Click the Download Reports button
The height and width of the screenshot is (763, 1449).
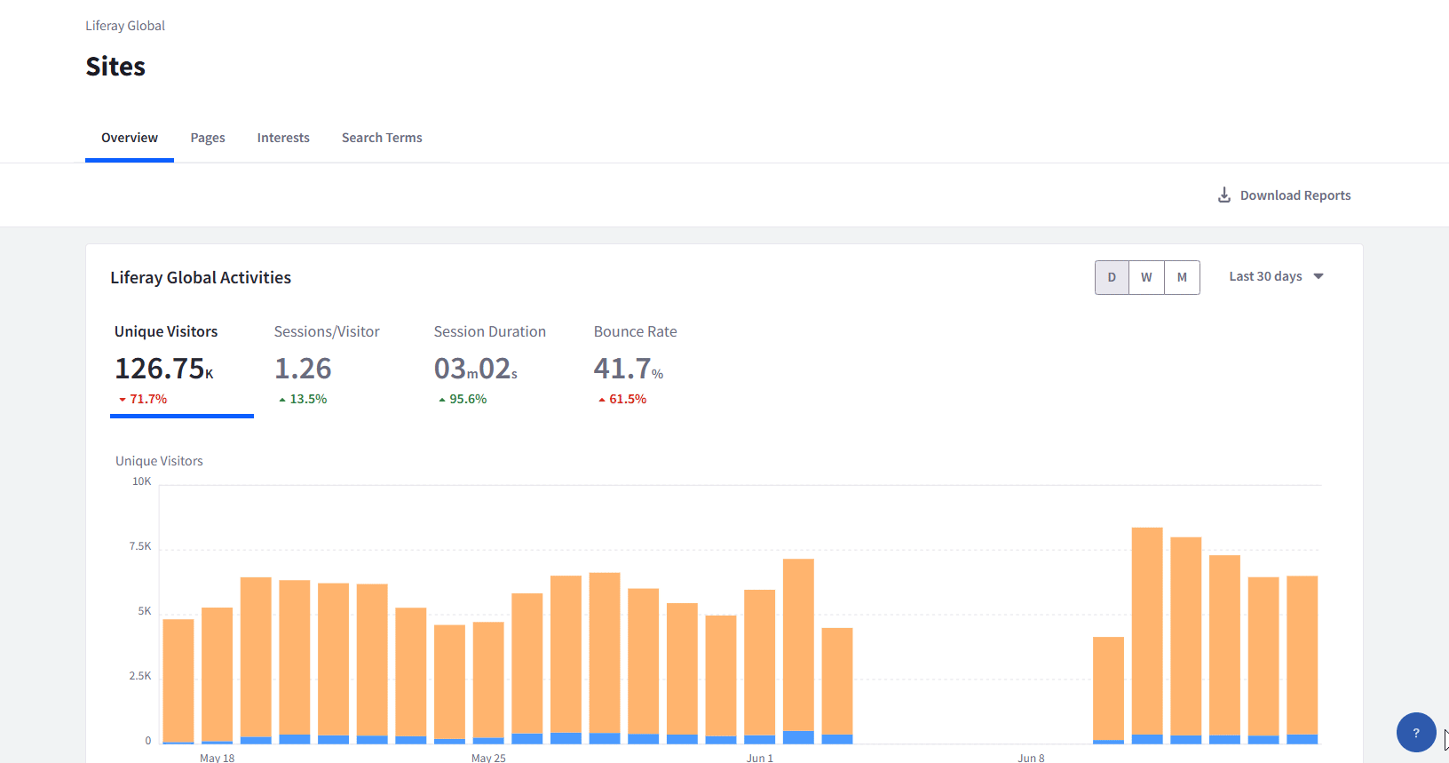1284,195
